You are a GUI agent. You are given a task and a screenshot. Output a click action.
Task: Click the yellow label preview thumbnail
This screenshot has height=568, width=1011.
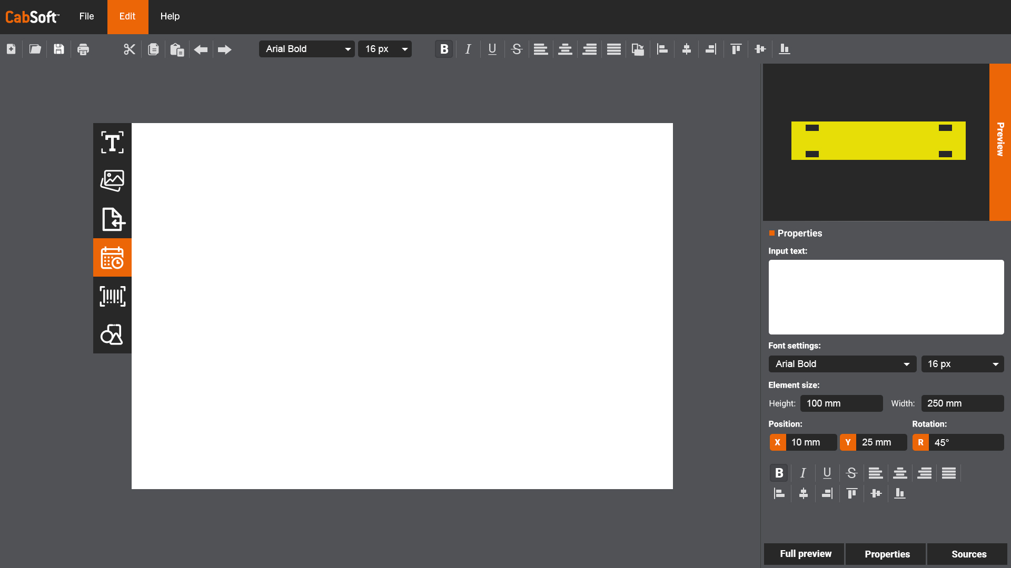pyautogui.click(x=878, y=140)
